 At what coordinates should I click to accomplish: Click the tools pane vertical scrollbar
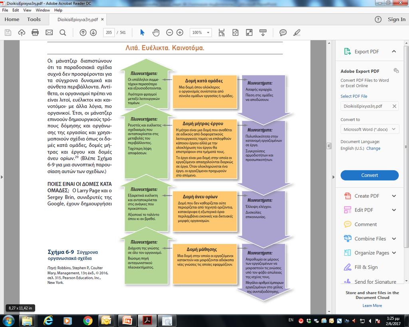tap(406, 147)
